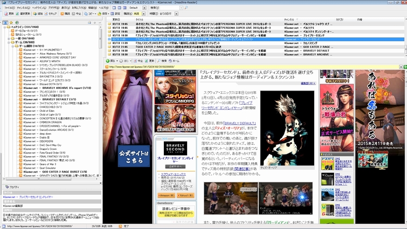This screenshot has width=407, height=229.
Task: Open the 未読 filter dropdown
Action: (144, 14)
